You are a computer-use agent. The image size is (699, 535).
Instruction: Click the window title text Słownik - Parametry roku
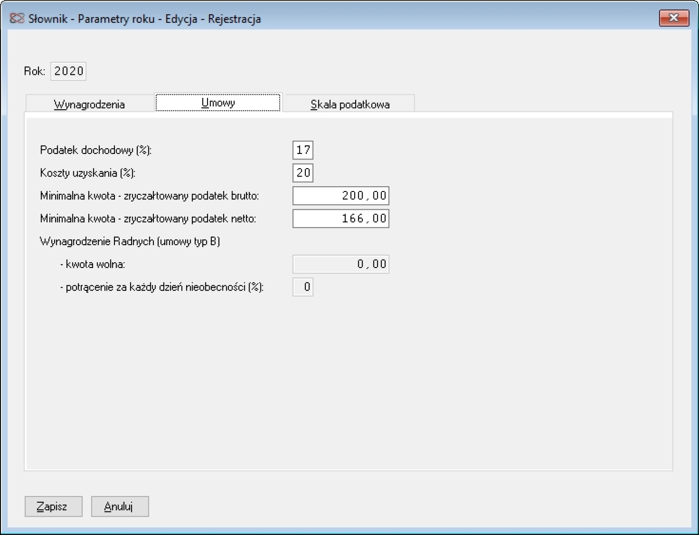(145, 19)
